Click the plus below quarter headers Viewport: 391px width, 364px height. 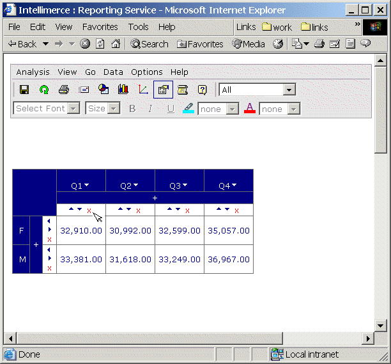tap(155, 198)
